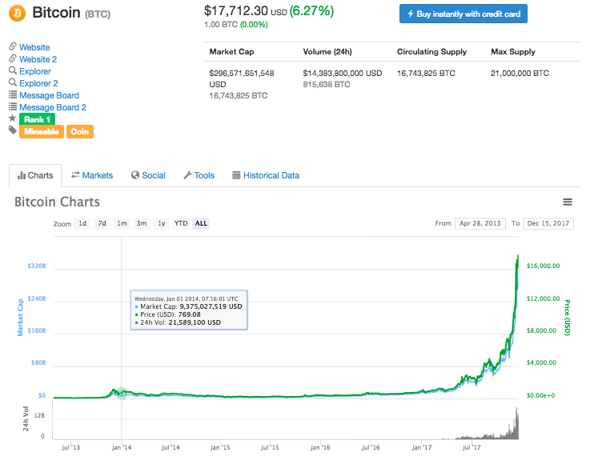Click the 815,638 BTC volume value
602x460 pixels.
[x=327, y=85]
